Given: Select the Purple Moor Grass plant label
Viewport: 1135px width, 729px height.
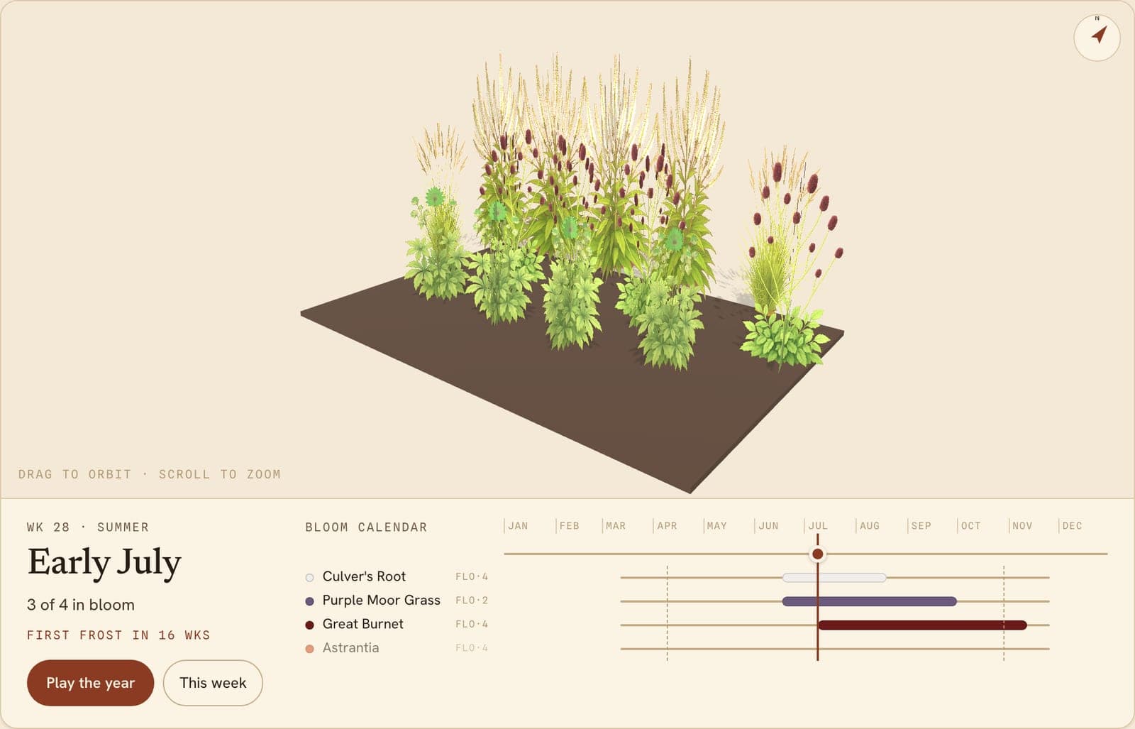Looking at the screenshot, I should (x=381, y=600).
